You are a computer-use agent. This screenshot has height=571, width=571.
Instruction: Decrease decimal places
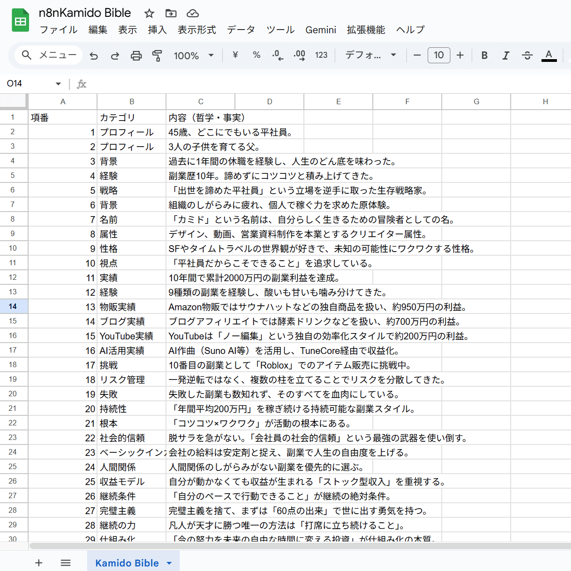[x=278, y=55]
